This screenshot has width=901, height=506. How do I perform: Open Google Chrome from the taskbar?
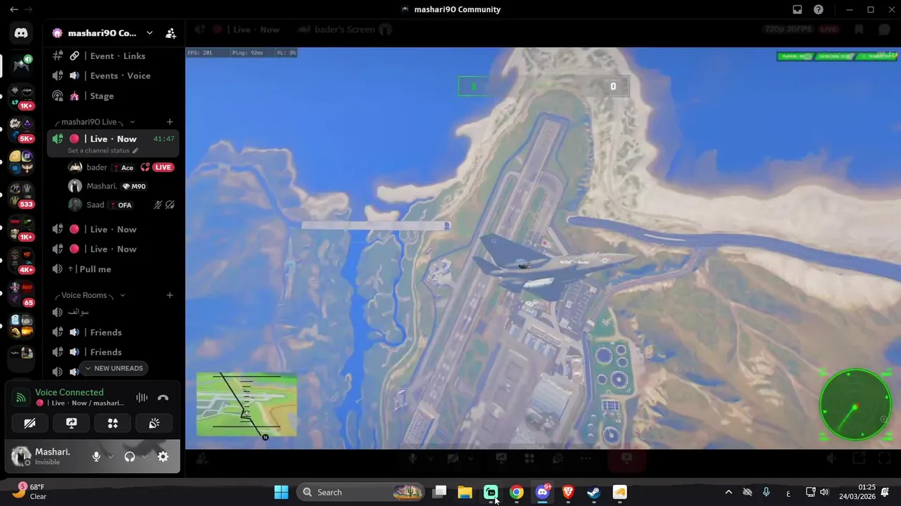click(x=517, y=492)
